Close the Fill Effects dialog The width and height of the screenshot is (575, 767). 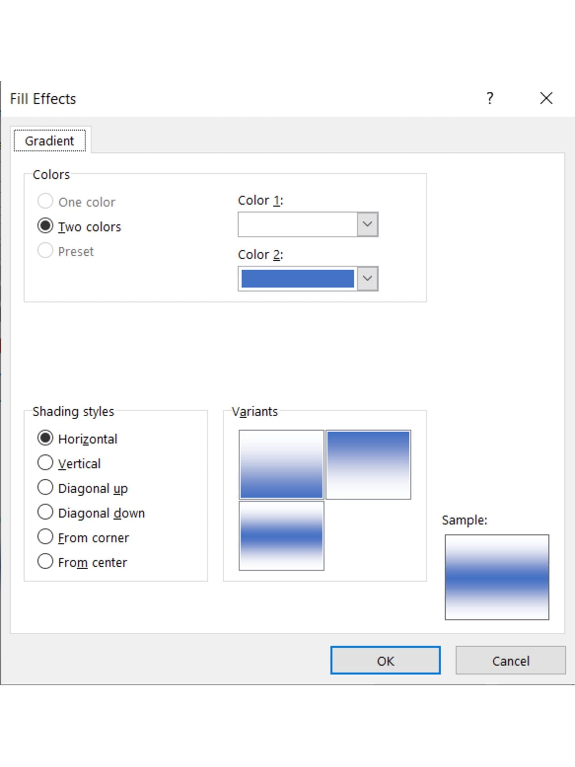coord(546,98)
